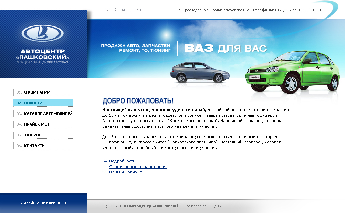Viewport: 345px width, 213px height.
Task: Click the arrow icon beside Подробности
Action: 104,161
